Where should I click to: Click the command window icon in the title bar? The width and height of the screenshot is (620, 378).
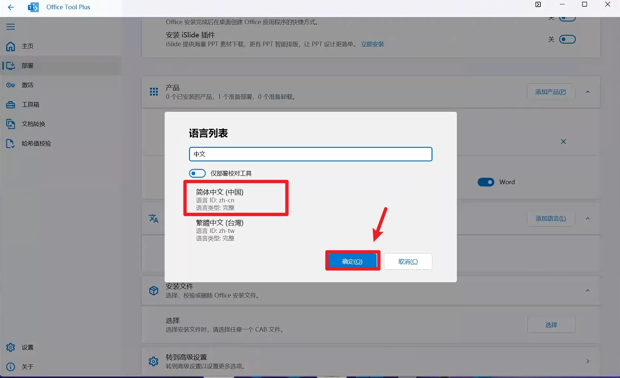[538, 4]
